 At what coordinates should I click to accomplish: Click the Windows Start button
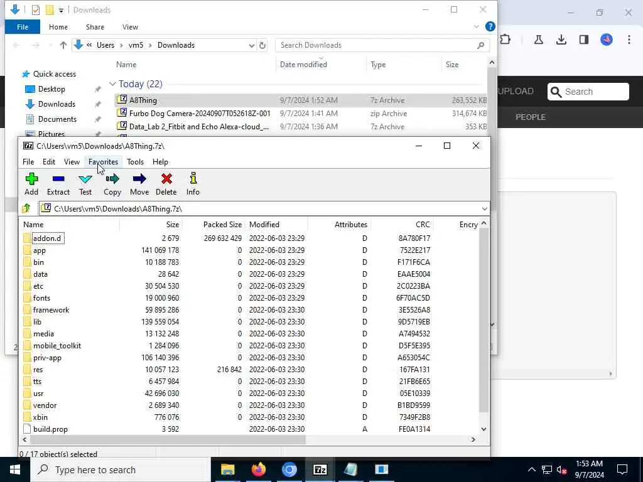(15, 469)
